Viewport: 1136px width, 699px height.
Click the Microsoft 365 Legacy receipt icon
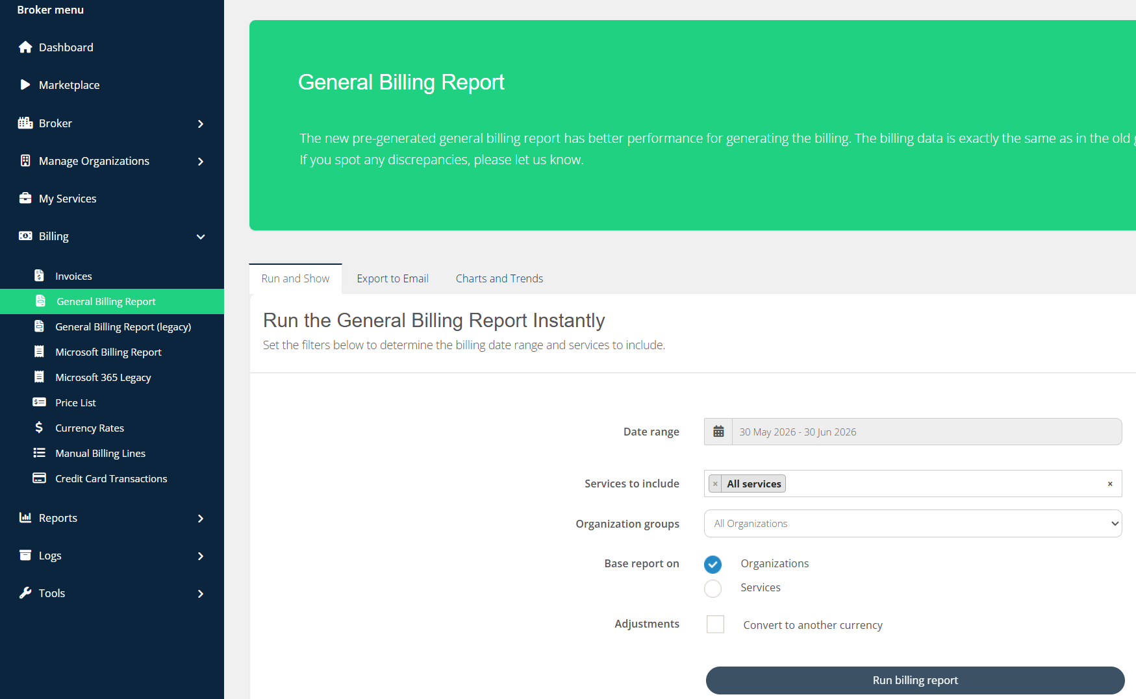39,377
